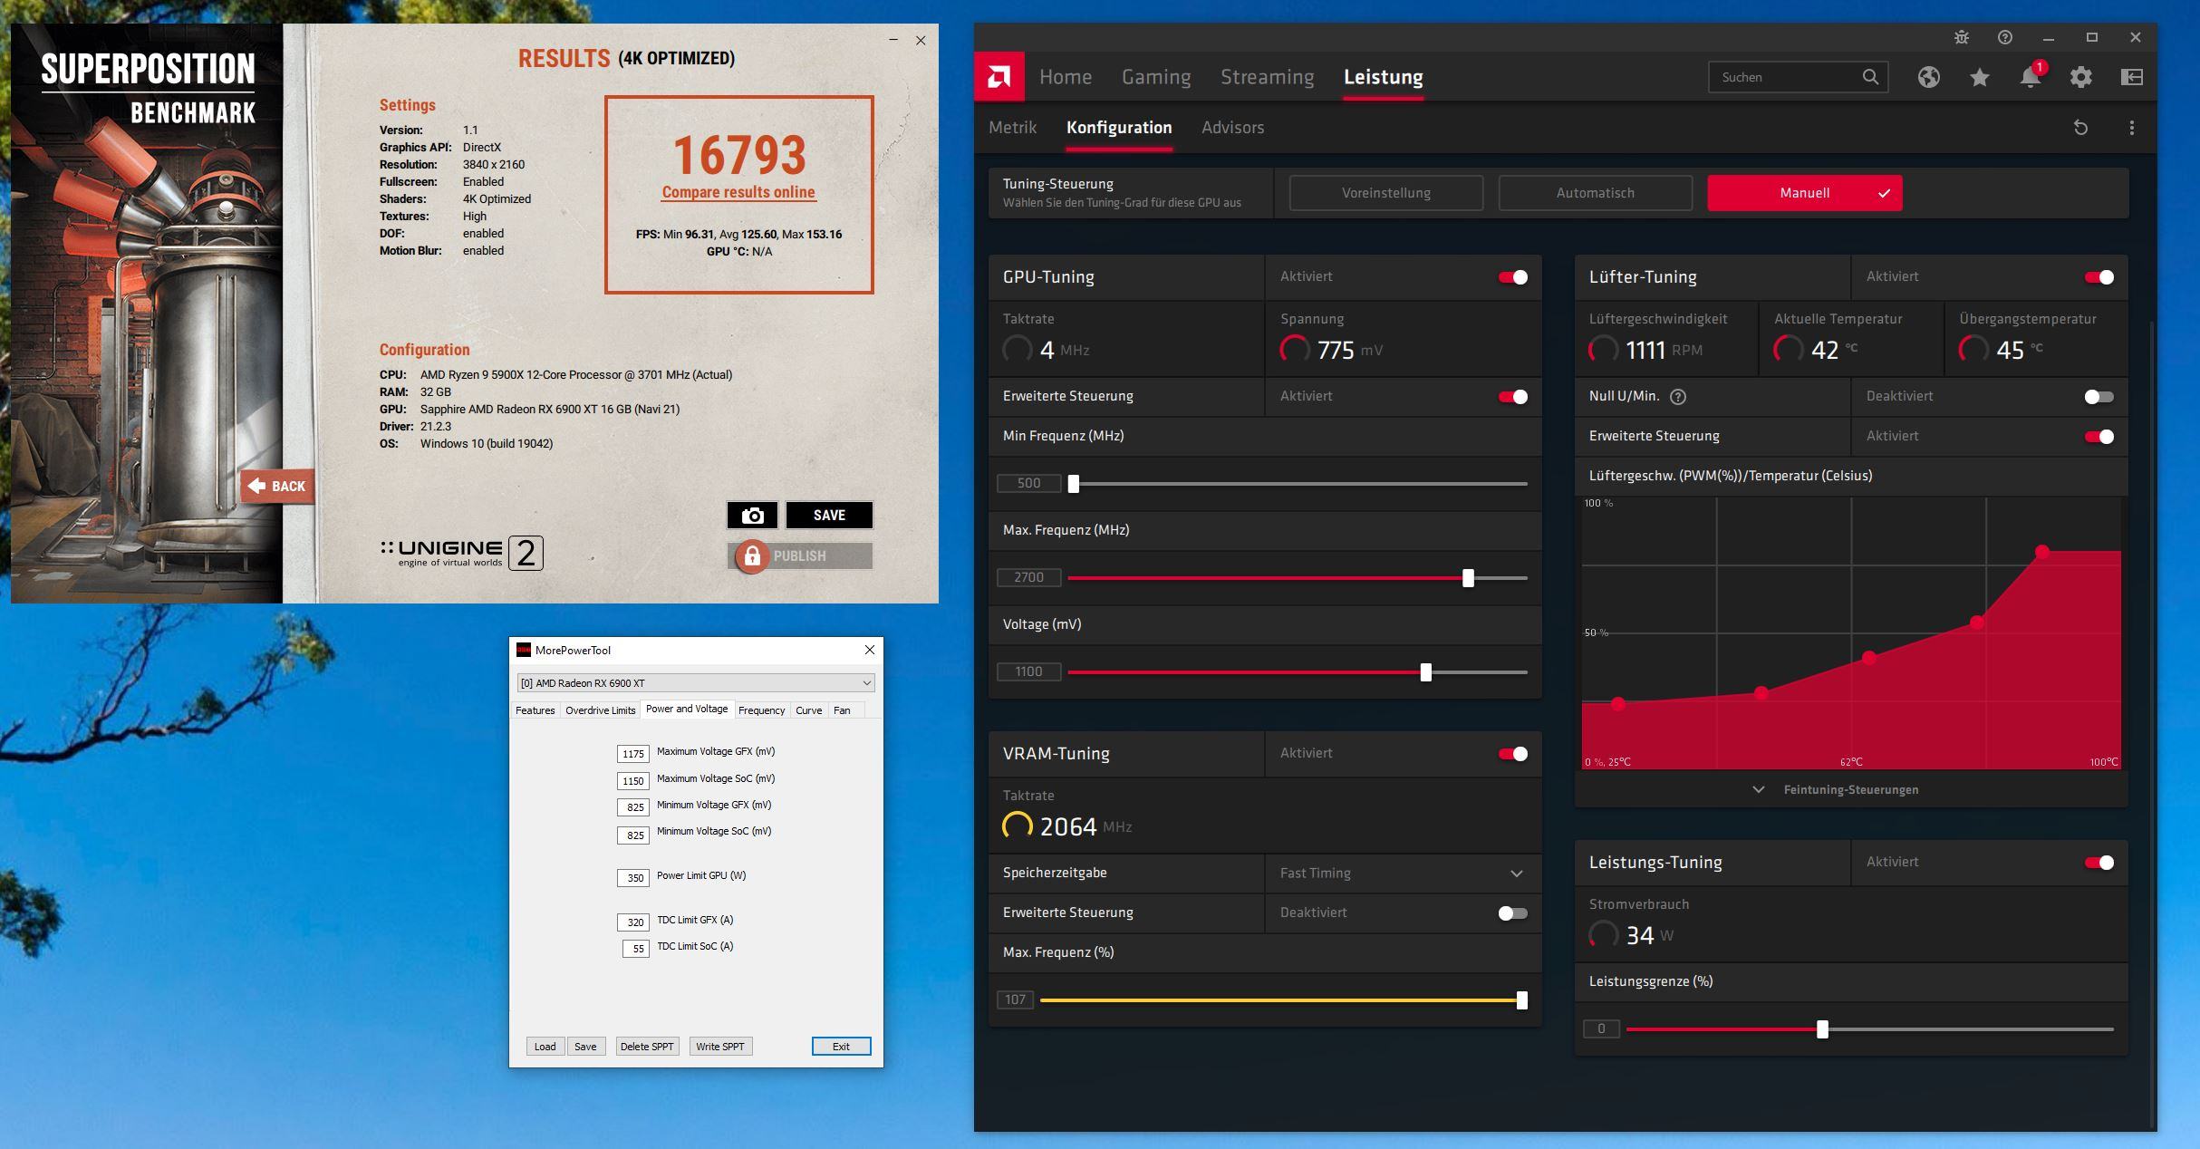Image resolution: width=2200 pixels, height=1149 pixels.
Task: Enable the Null U/Min. switch
Action: [2099, 397]
